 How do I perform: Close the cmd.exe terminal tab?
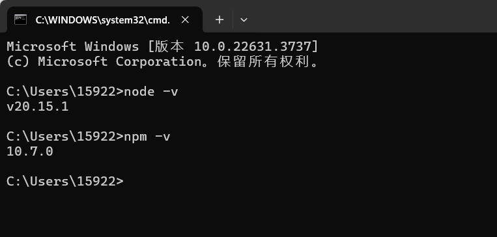pyautogui.click(x=185, y=20)
